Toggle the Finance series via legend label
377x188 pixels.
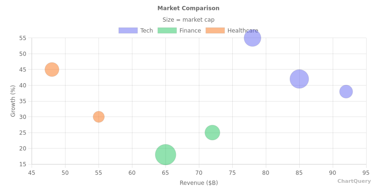[190, 31]
